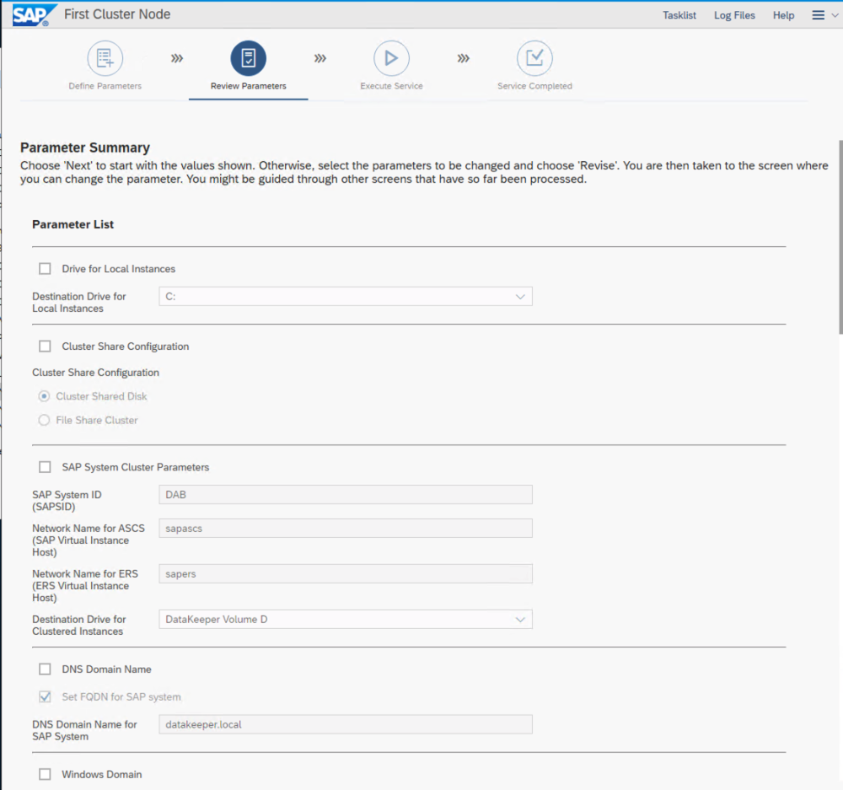Check the SAP System Cluster Parameters checkbox

pyautogui.click(x=46, y=467)
